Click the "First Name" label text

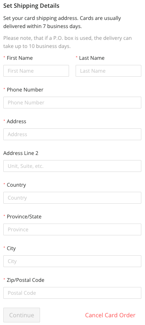pos(20,58)
